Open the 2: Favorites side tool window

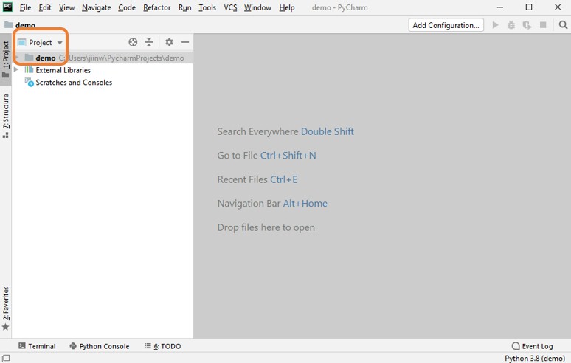pos(6,308)
